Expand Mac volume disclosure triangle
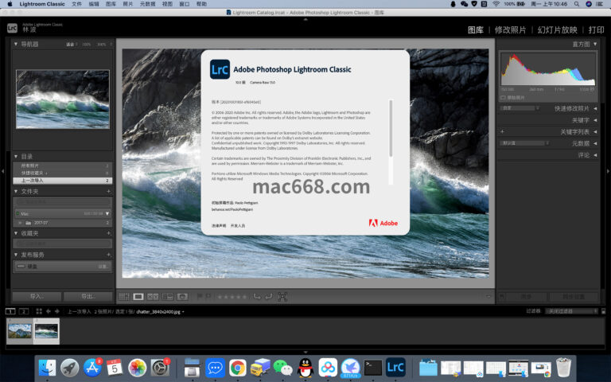The height and width of the screenshot is (382, 611). click(x=107, y=213)
